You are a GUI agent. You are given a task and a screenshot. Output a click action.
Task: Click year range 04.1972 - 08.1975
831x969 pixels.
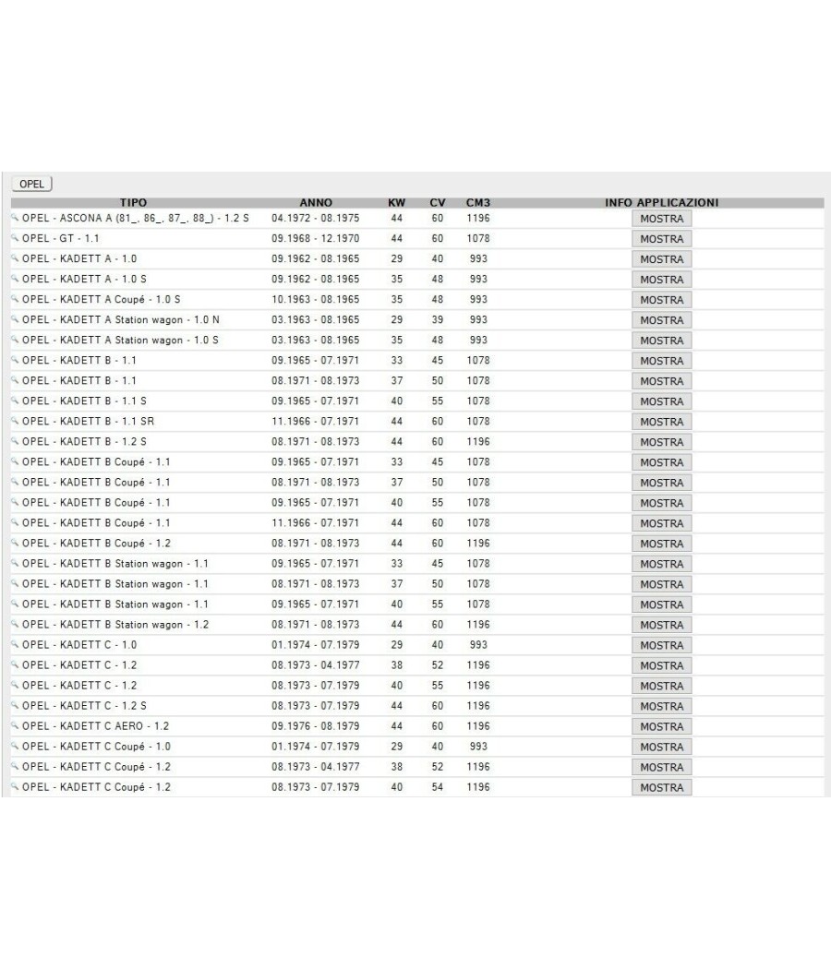pos(316,218)
